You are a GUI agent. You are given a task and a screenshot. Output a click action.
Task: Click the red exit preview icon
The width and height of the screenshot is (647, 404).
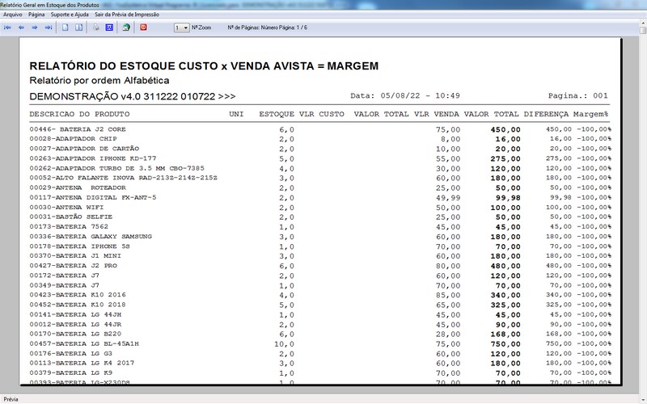143,27
